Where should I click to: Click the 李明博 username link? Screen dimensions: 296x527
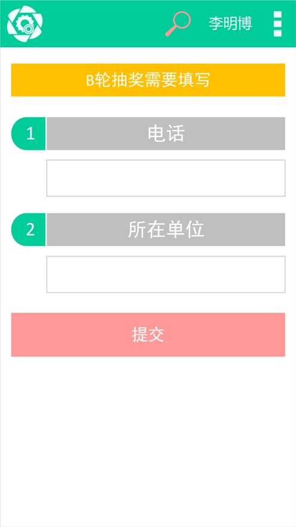(x=230, y=23)
